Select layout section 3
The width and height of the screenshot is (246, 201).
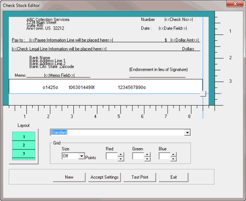(24, 154)
